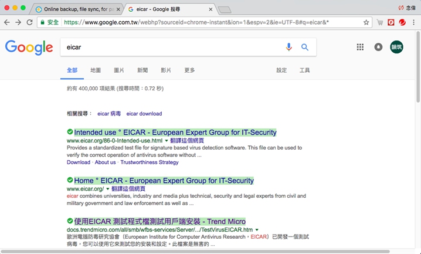Viewport: 421px width, 254px height.
Task: Select the 地圖 search category
Action: 96,70
